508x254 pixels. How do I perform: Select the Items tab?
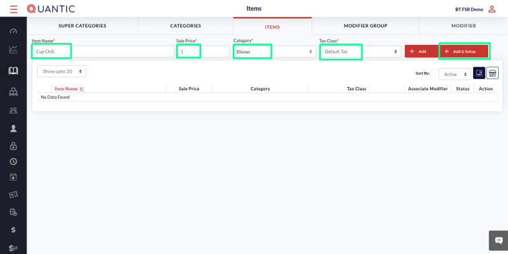pos(273,27)
